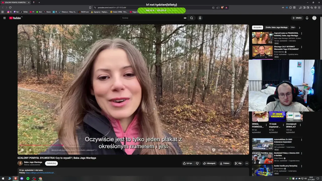322x181 pixels.
Task: Bookmark this page from the address bar
Action: pos(90,8)
